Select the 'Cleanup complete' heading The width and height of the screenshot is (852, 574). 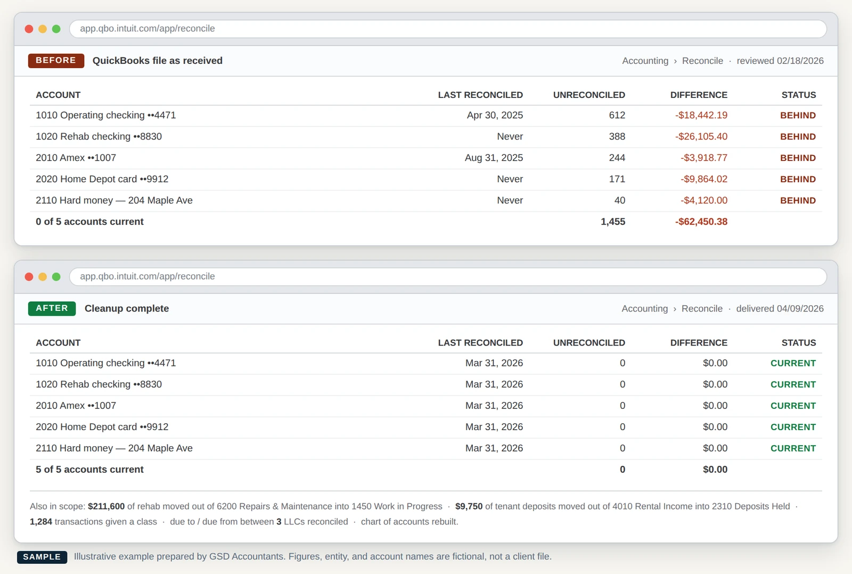127,308
